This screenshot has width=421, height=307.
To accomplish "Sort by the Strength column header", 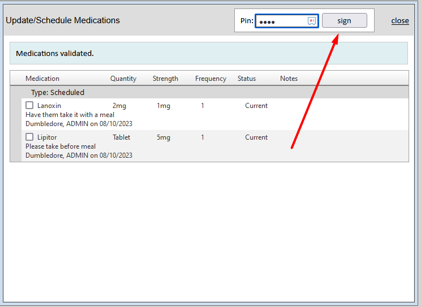I will (x=165, y=79).
